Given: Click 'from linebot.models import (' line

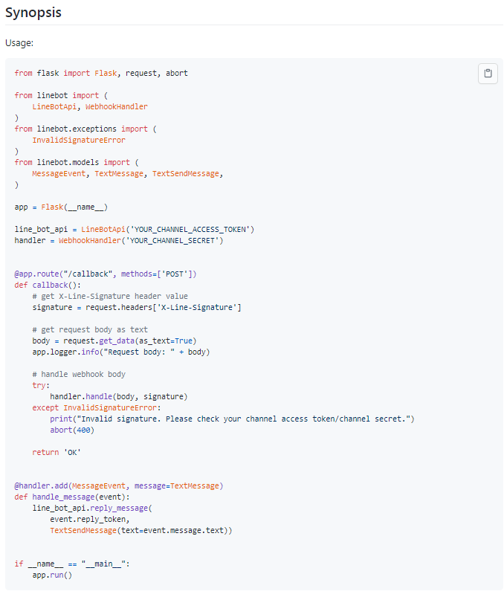Looking at the screenshot, I should click(x=77, y=163).
